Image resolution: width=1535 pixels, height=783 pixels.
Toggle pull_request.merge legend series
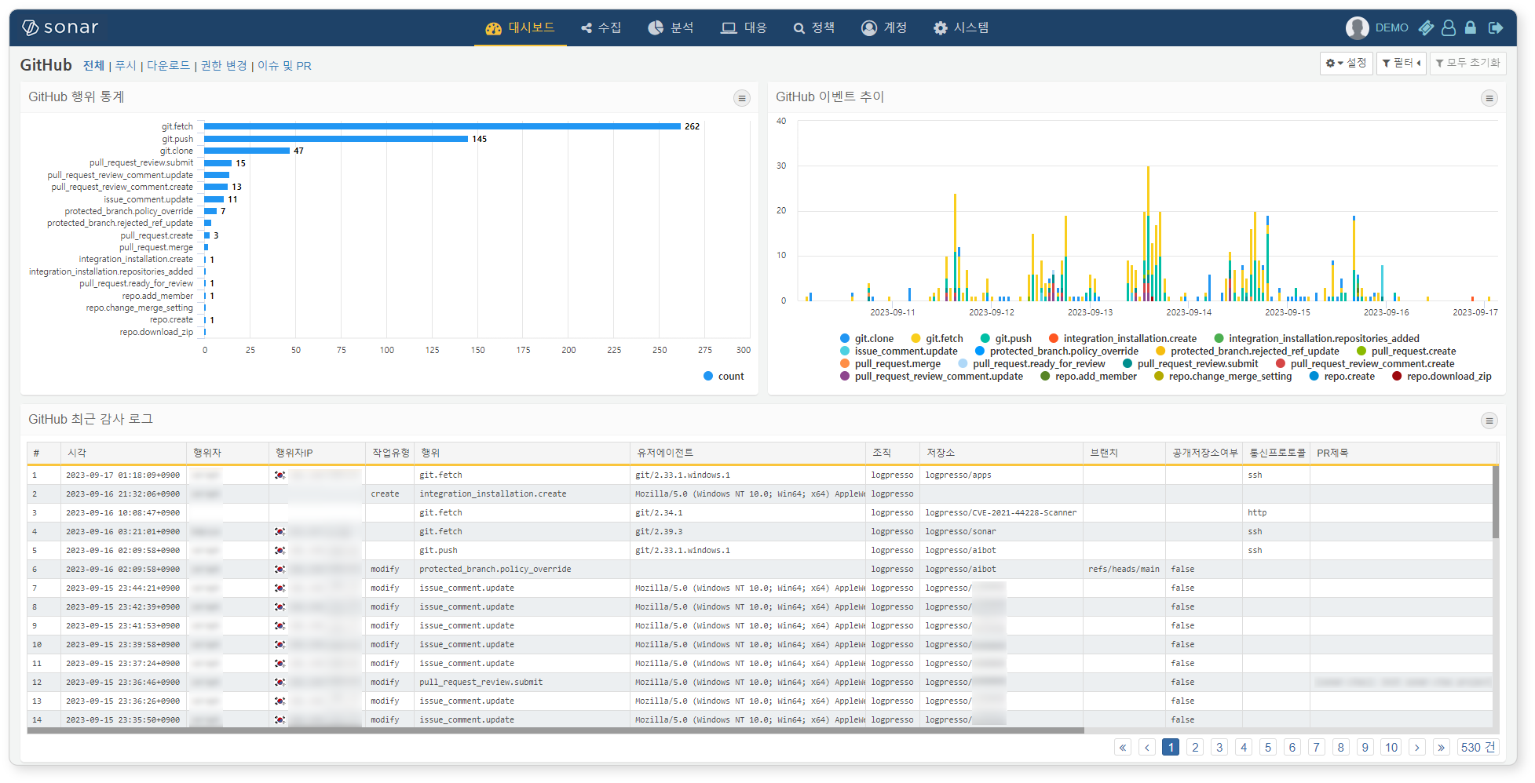pyautogui.click(x=890, y=364)
